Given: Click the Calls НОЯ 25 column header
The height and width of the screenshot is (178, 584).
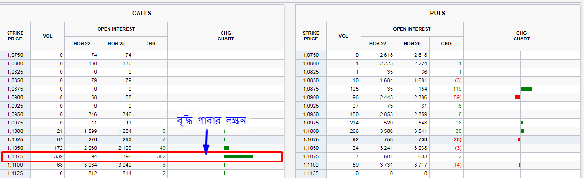Looking at the screenshot, I should point(116,44).
